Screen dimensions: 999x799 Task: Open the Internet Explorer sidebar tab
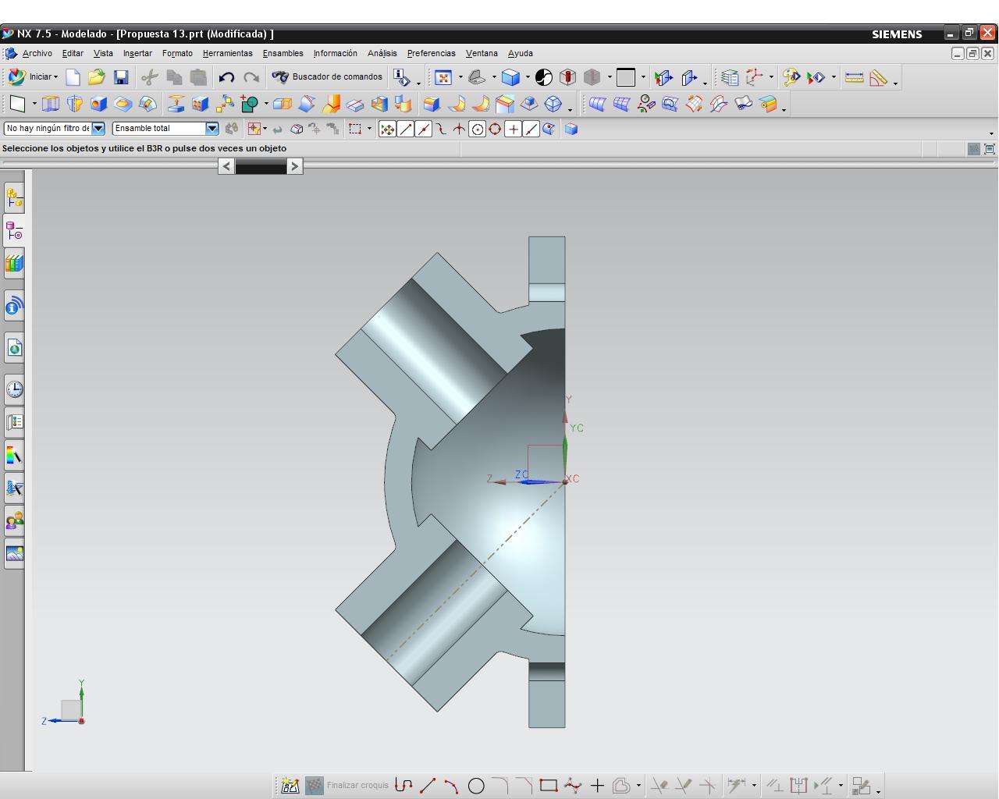click(x=14, y=347)
